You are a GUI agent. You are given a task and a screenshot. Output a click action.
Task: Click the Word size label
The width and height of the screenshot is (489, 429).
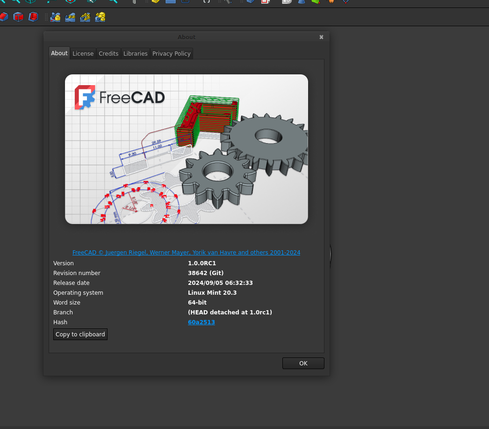[x=67, y=302]
